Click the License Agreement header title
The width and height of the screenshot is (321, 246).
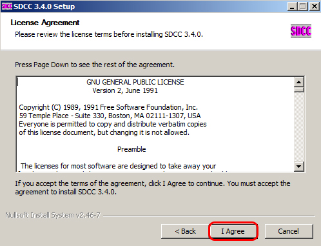click(x=45, y=23)
